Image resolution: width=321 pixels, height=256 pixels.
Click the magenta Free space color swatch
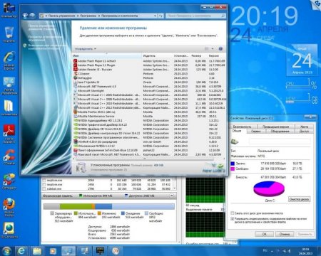click(x=233, y=169)
